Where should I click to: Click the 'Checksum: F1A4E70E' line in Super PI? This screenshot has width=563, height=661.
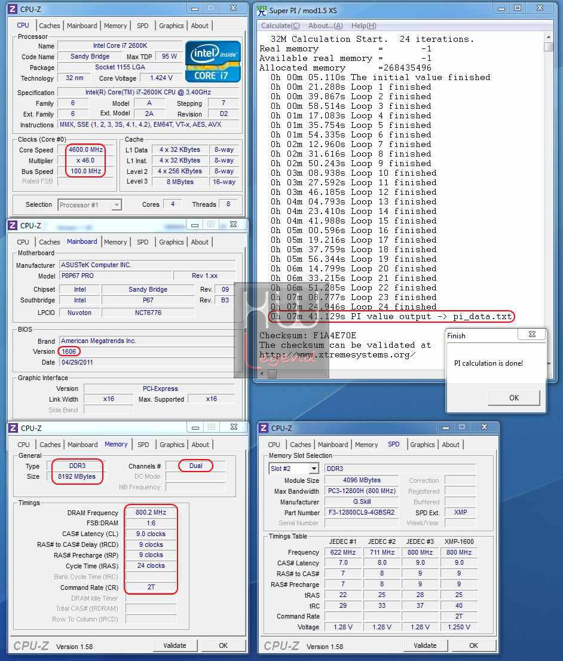click(308, 335)
